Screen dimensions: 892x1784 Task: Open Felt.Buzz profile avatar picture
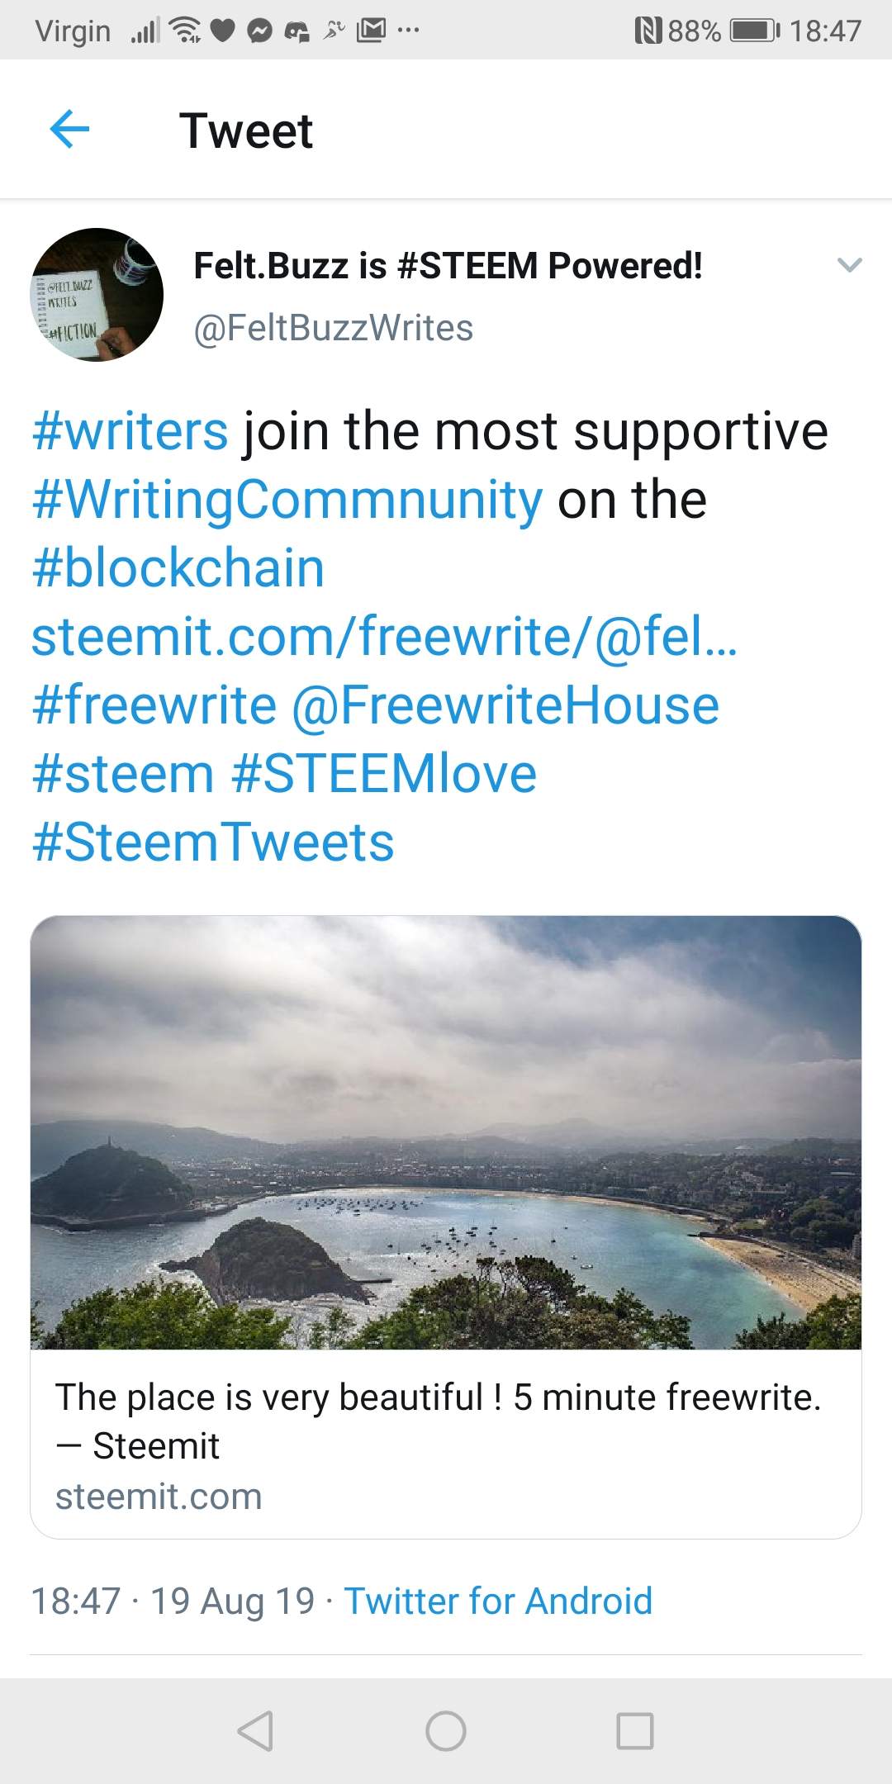click(x=97, y=295)
